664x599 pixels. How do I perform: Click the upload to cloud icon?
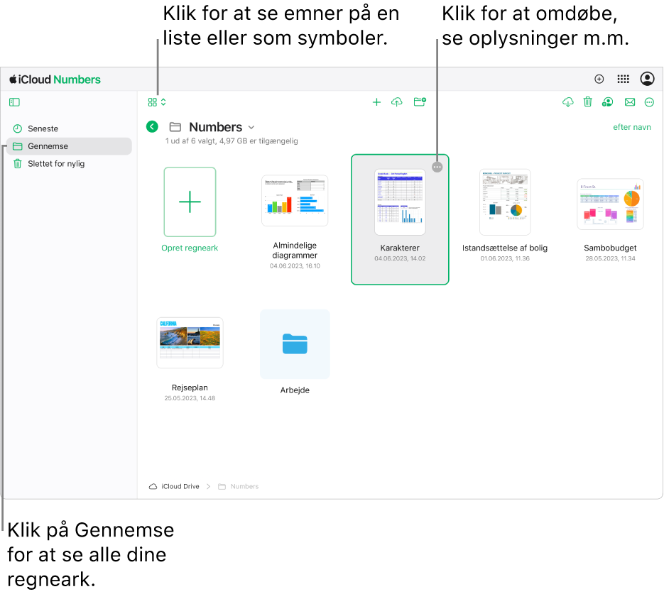point(396,102)
